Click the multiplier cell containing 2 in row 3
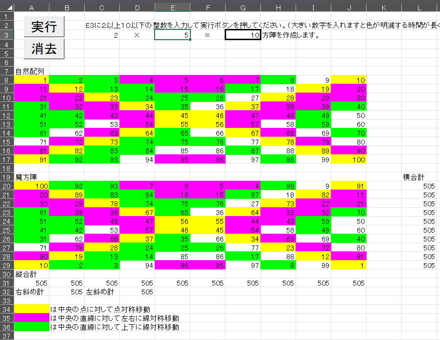Viewport: 440px width, 340px height. (x=102, y=35)
